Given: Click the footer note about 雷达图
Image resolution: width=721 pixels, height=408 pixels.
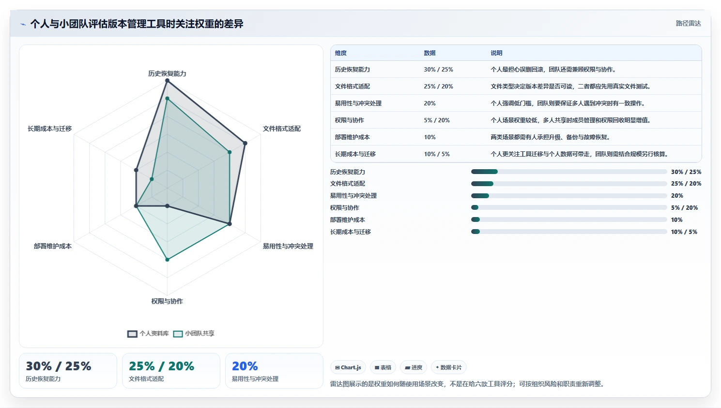Looking at the screenshot, I should click(468, 384).
